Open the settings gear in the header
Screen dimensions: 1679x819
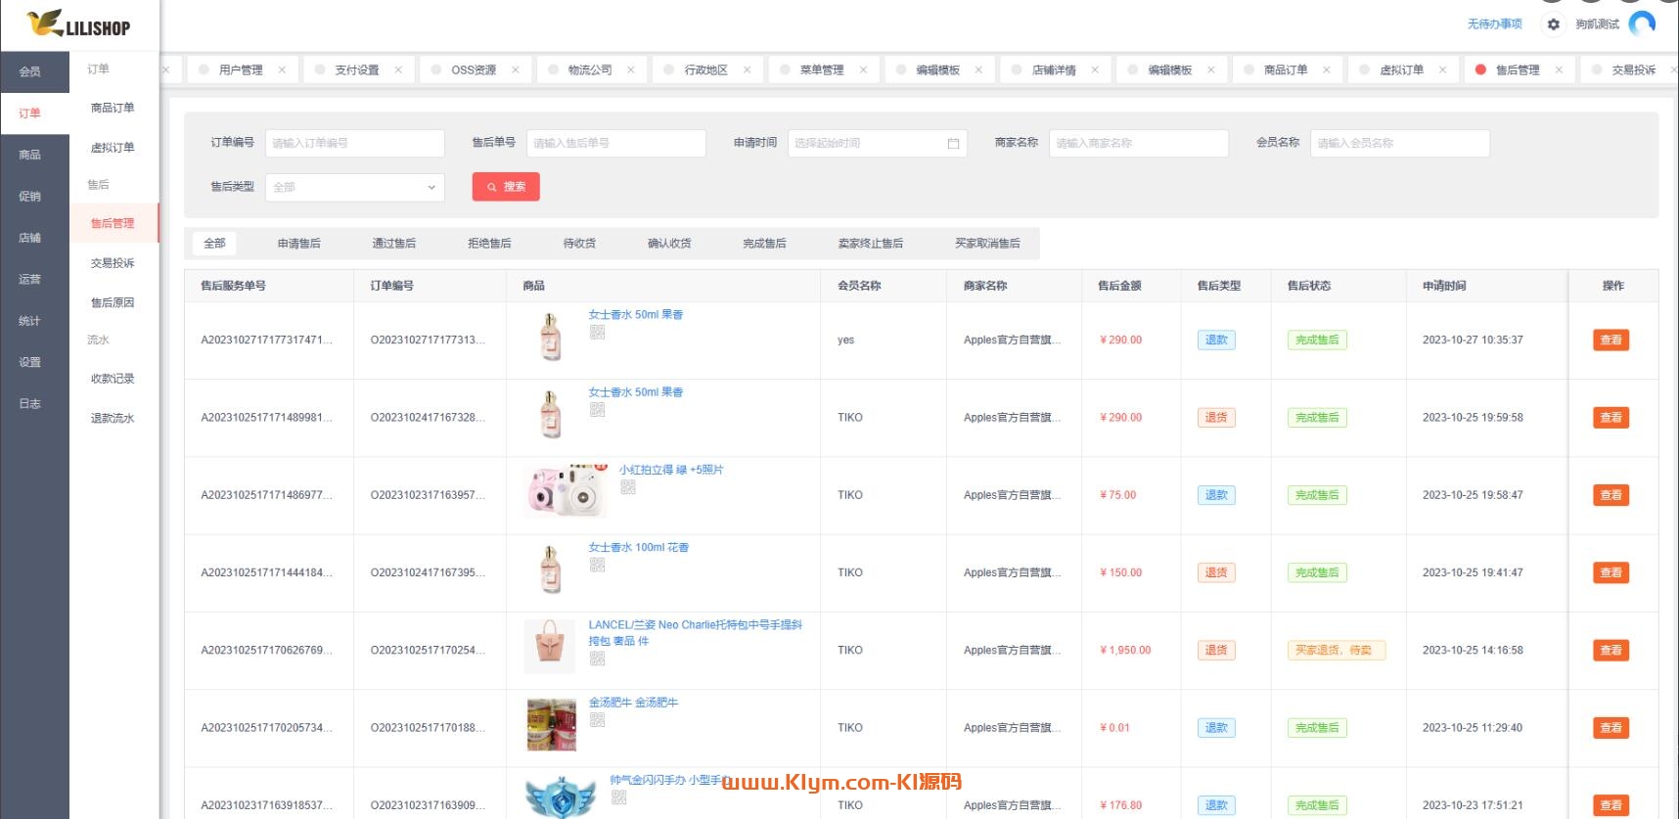(x=1553, y=24)
